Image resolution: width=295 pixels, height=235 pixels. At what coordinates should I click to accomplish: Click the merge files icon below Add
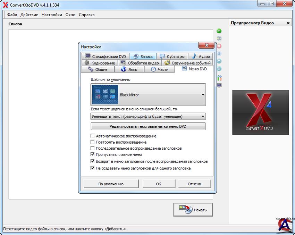[x=219, y=39]
